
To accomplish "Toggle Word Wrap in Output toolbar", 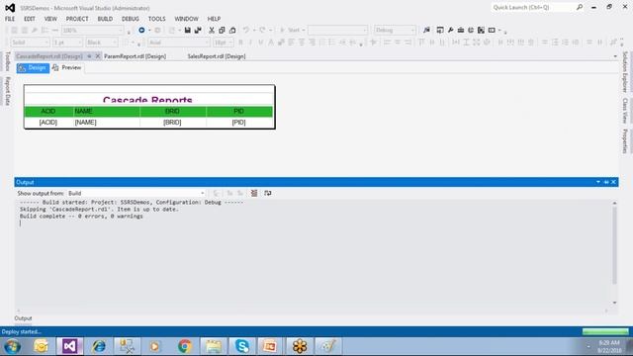I will click(x=268, y=194).
